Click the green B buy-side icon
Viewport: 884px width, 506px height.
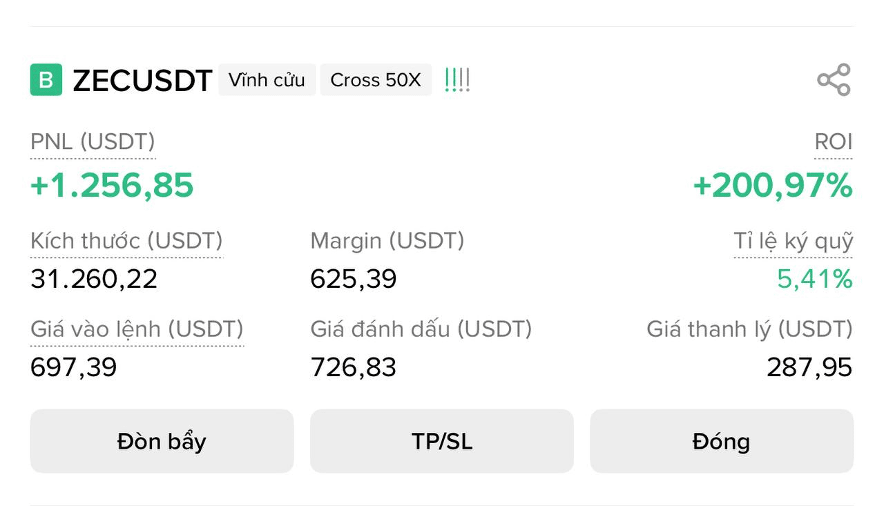pyautogui.click(x=46, y=80)
